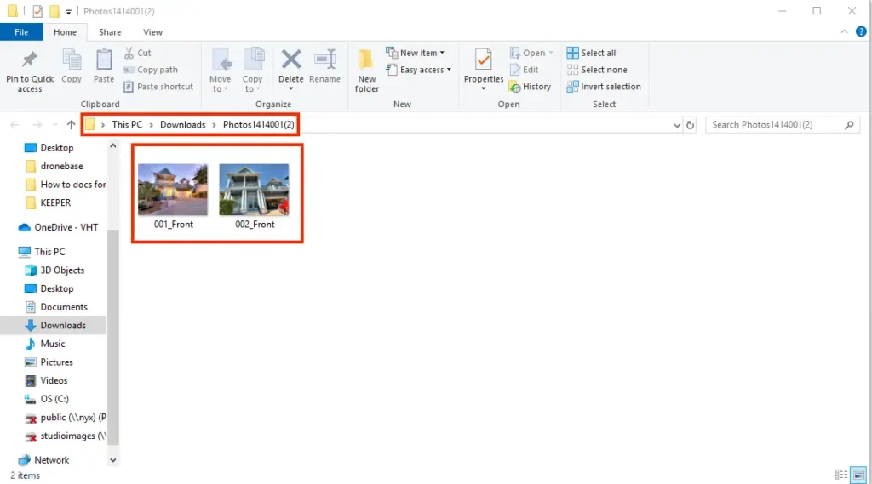Viewport: 872px width, 484px height.
Task: Open the Easy access dropdown
Action: pyautogui.click(x=419, y=70)
